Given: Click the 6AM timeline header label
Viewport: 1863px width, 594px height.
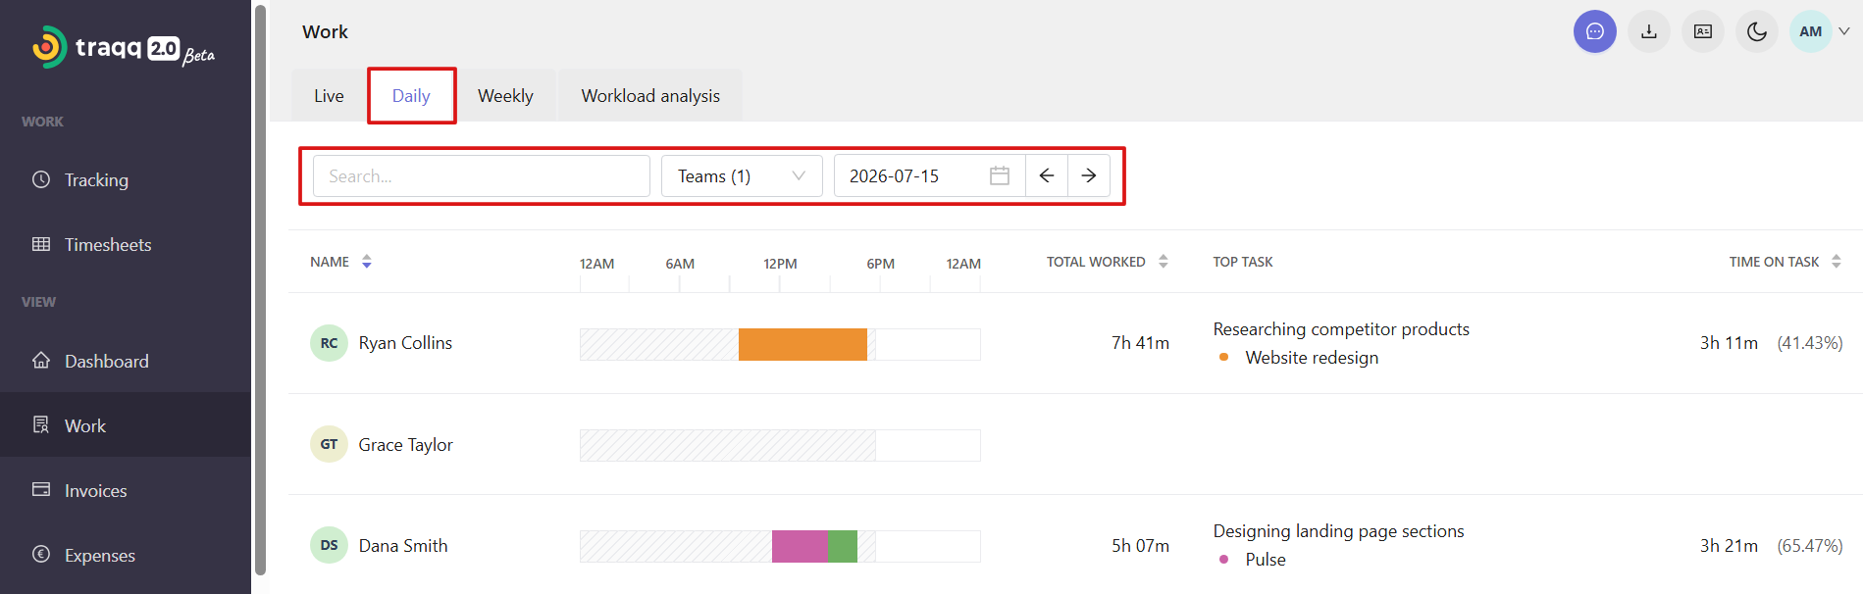Looking at the screenshot, I should 680,264.
